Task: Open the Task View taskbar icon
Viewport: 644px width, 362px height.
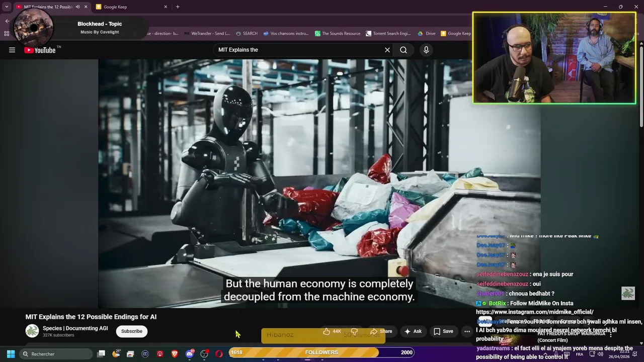Action: coord(101,354)
